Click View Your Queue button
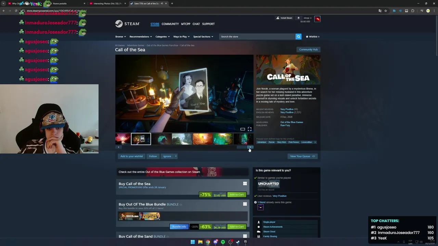The width and height of the screenshot is (438, 246). (302, 156)
